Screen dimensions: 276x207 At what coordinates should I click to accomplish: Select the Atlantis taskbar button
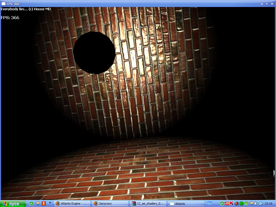coord(185,203)
